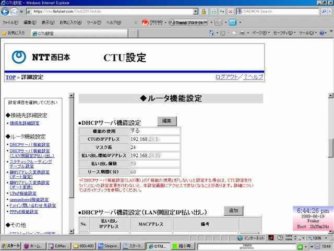Click the main page scrollbar thumb
The width and height of the screenshot is (334, 251).
(x=331, y=147)
